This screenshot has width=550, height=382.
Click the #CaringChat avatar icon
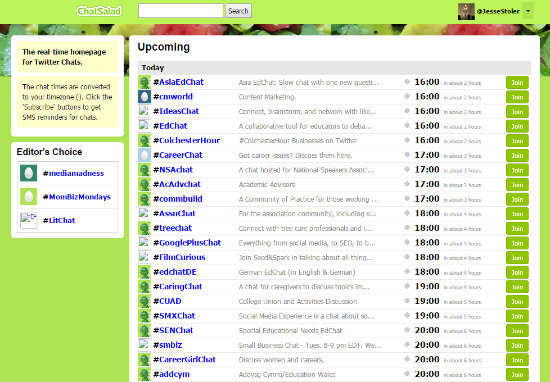[145, 286]
